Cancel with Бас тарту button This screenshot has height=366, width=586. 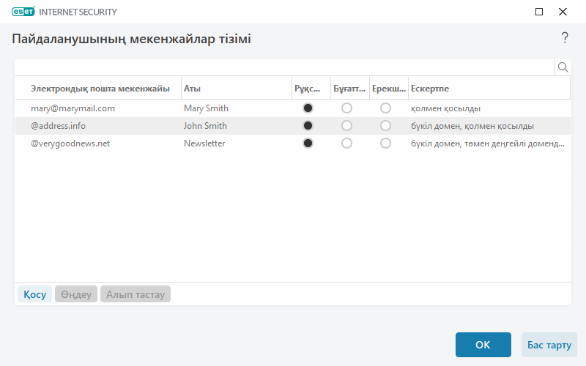coord(549,345)
